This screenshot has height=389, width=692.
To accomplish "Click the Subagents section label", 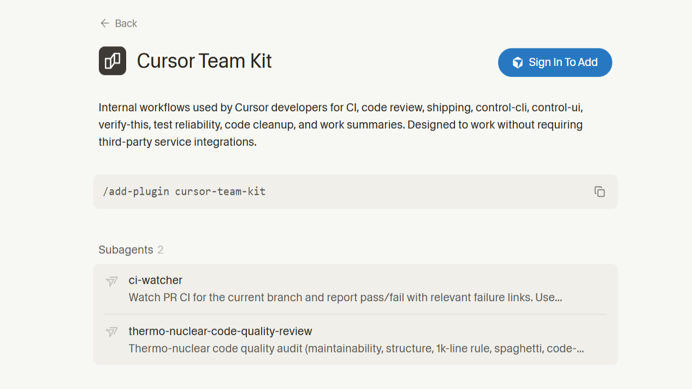I will pyautogui.click(x=126, y=250).
